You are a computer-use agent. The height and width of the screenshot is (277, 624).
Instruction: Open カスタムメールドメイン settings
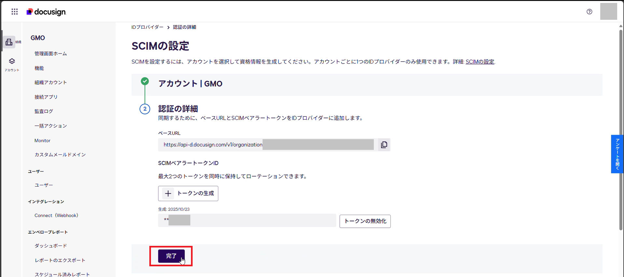click(60, 155)
